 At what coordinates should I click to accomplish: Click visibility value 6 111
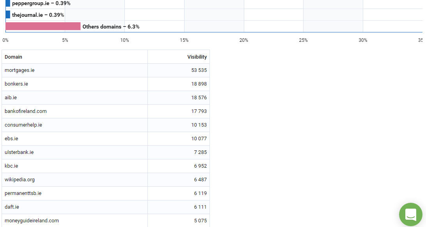[x=200, y=207]
